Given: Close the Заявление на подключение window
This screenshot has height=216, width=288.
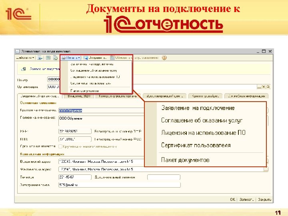Looking at the screenshot, I should coord(270,51).
